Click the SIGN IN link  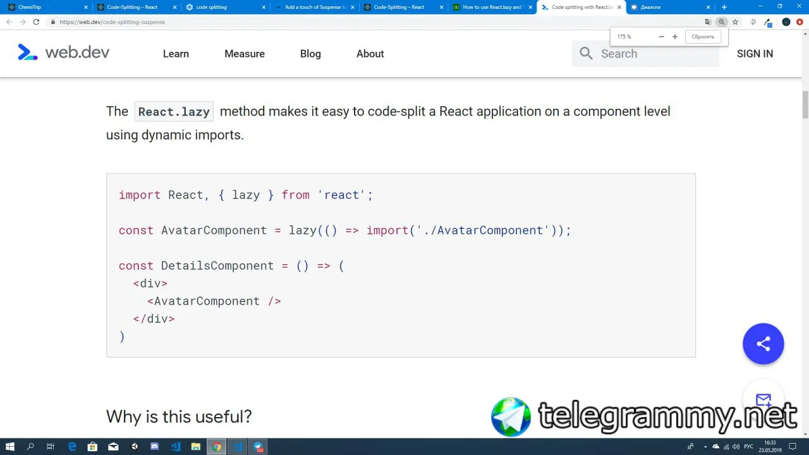(x=755, y=54)
